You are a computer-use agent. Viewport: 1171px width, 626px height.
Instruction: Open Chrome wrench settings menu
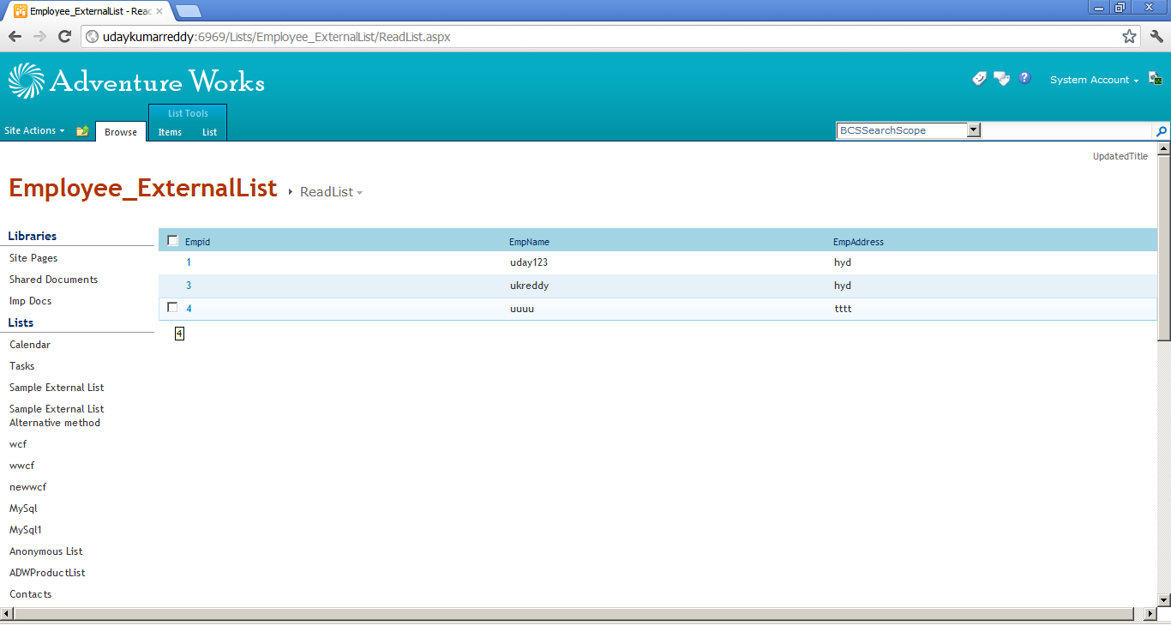[1156, 37]
